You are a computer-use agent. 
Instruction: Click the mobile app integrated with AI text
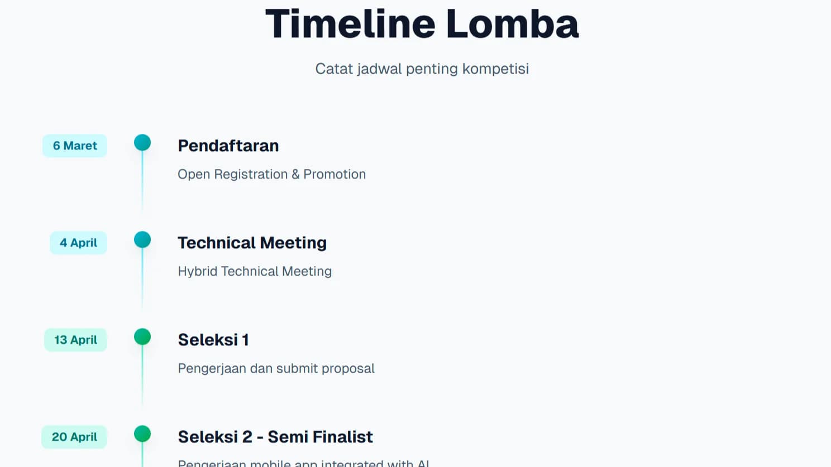303,463
